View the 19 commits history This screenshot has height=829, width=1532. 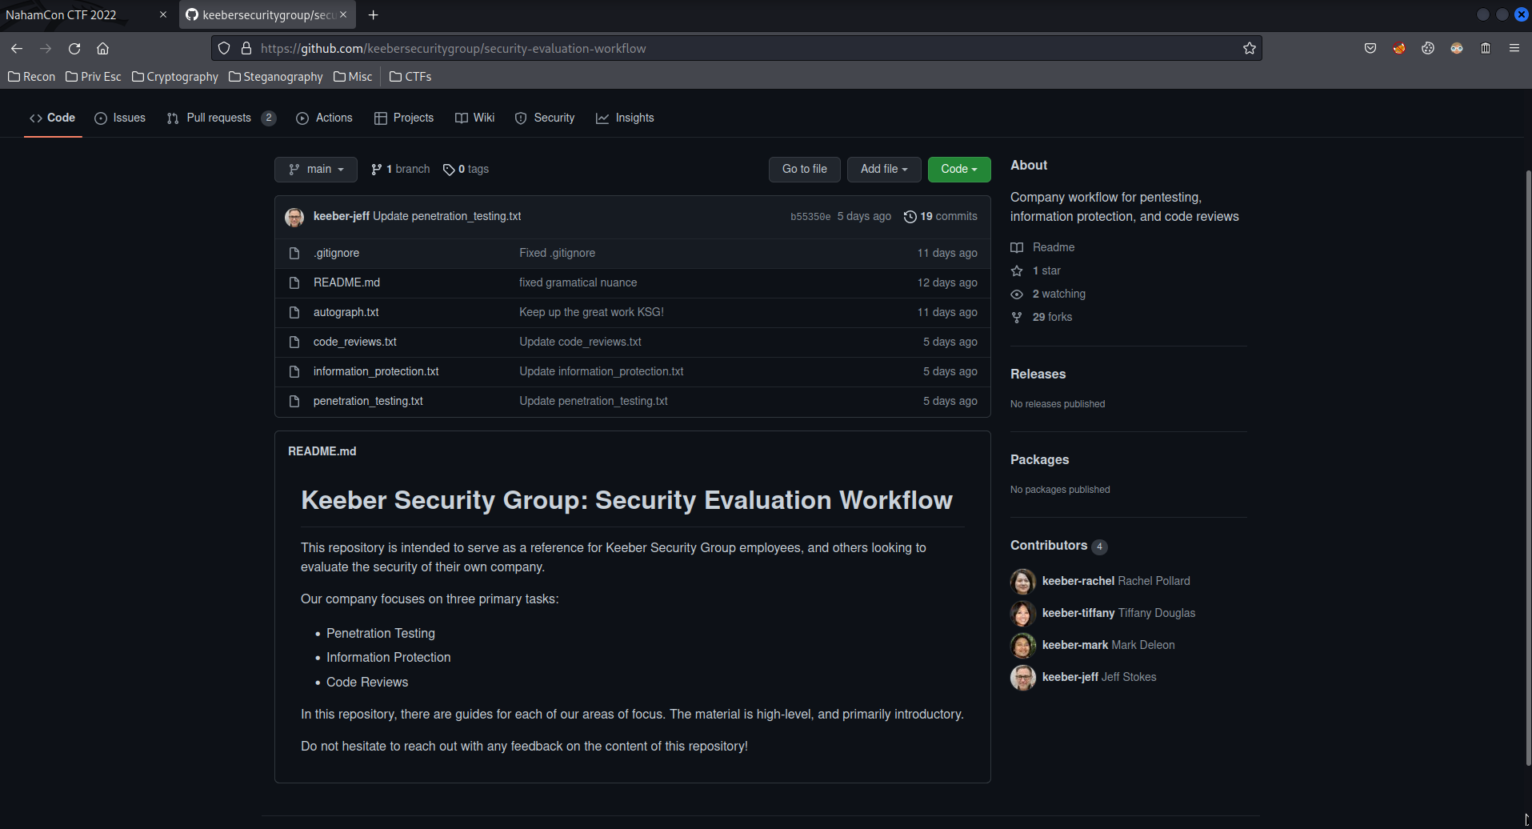(x=941, y=217)
